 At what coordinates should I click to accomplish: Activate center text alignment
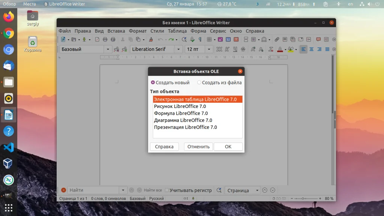pyautogui.click(x=311, y=49)
